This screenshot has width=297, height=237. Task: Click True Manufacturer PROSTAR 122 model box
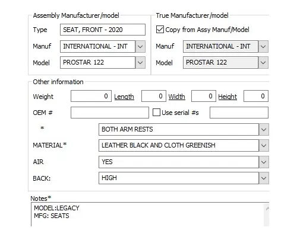[x=220, y=63]
